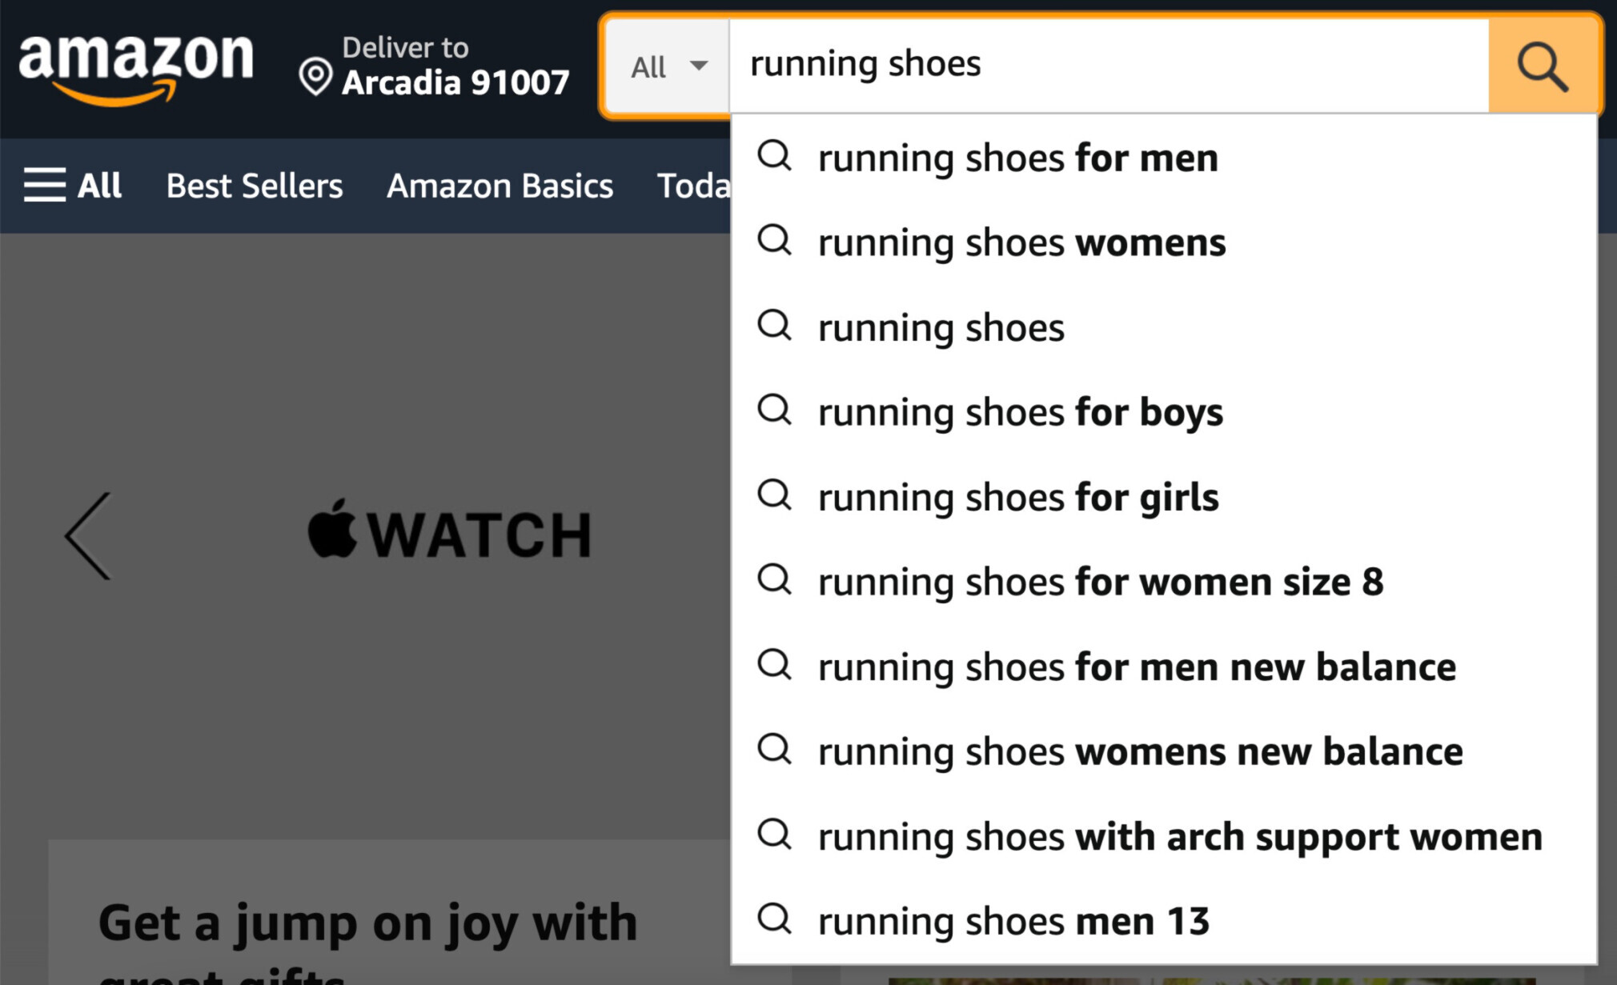This screenshot has width=1617, height=985.
Task: Click magnifier icon beside with arch support women
Action: coord(774,834)
